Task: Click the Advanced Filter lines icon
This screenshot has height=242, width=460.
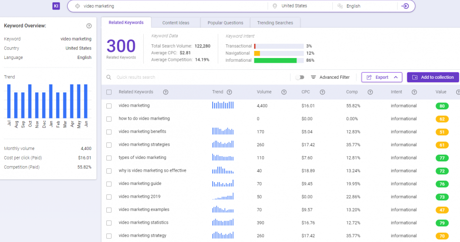Action: tap(313, 77)
